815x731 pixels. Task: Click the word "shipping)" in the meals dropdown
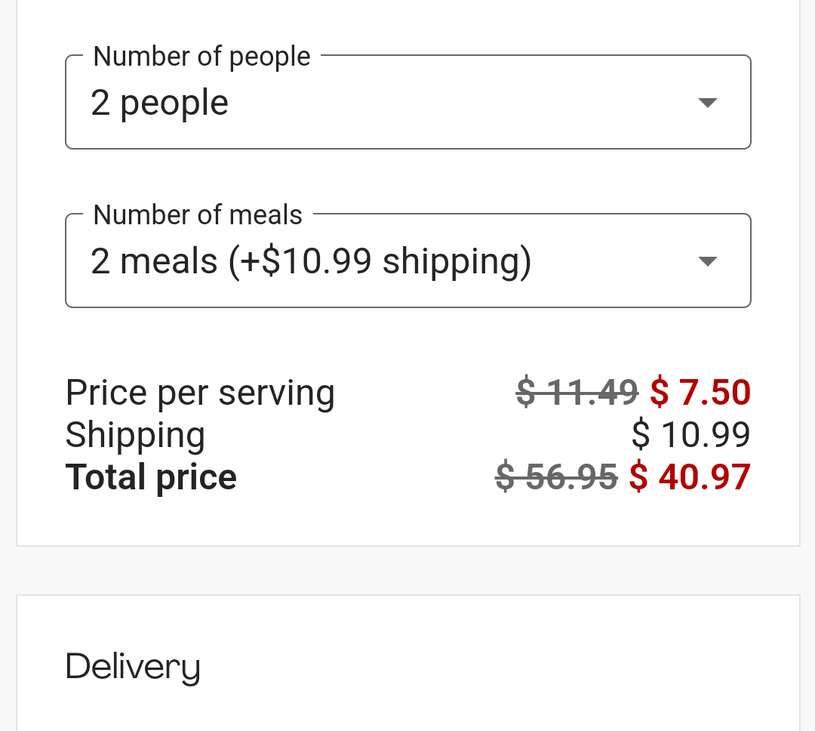[457, 261]
